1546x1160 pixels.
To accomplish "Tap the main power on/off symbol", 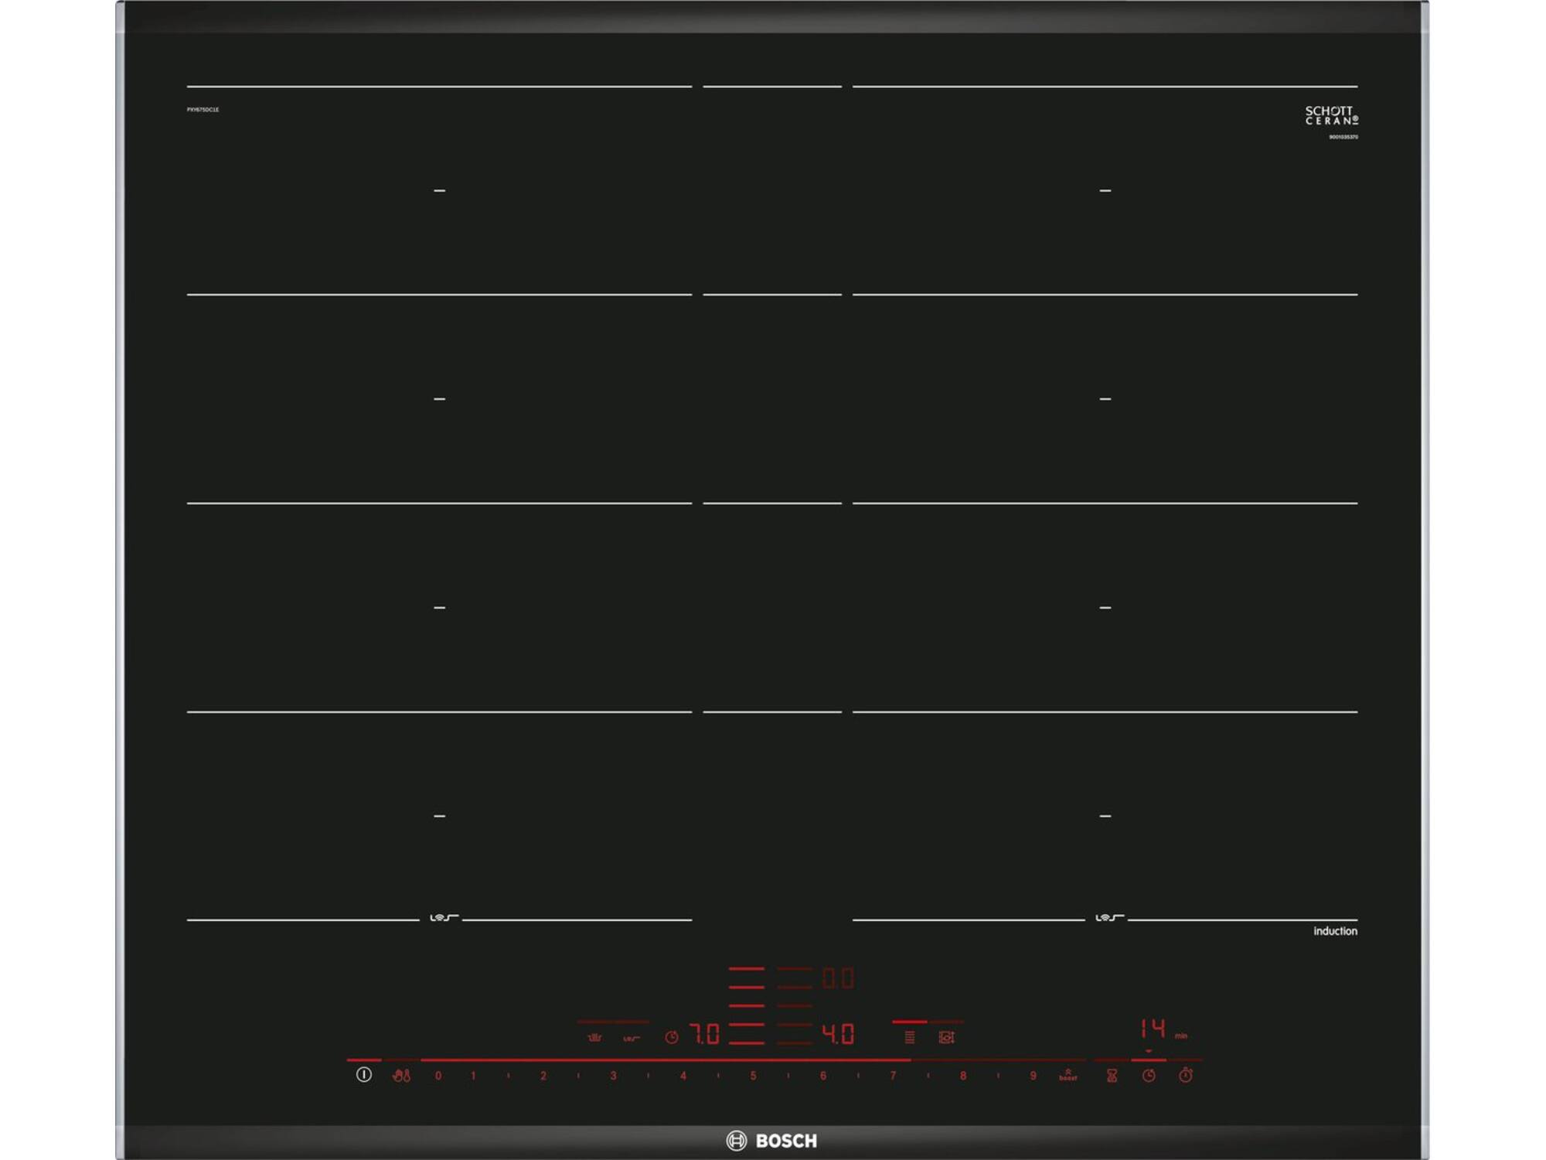I will (x=363, y=1074).
